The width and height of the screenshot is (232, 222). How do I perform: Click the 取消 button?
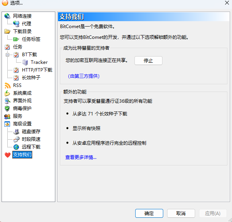tap(181, 214)
